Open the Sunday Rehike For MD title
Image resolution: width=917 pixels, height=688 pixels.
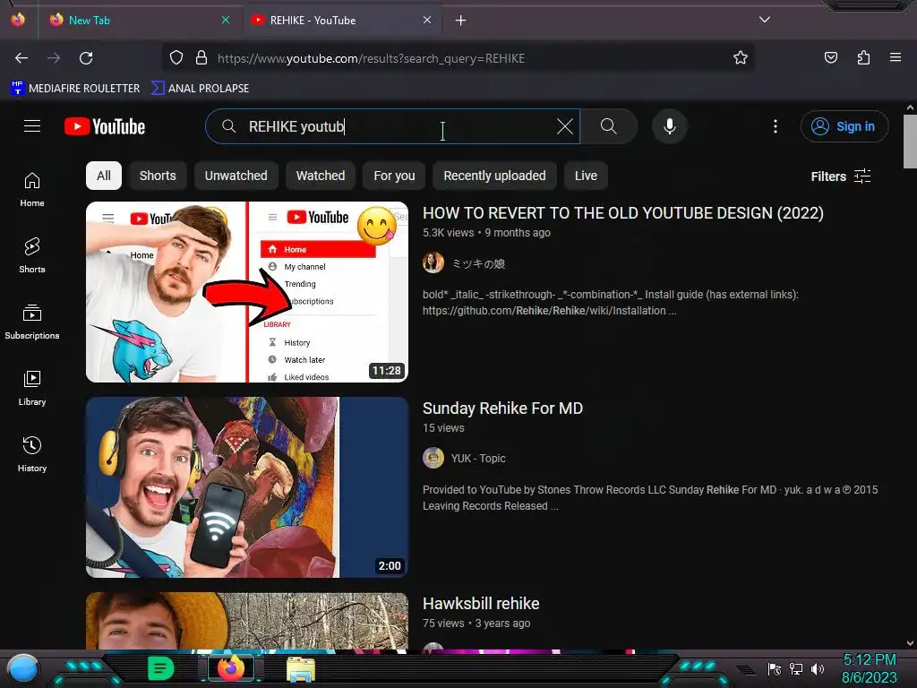tap(502, 408)
